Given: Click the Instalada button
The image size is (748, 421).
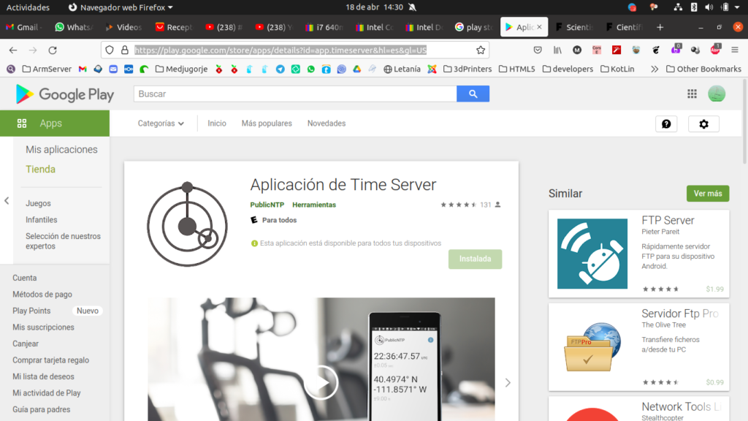Looking at the screenshot, I should click(x=475, y=259).
